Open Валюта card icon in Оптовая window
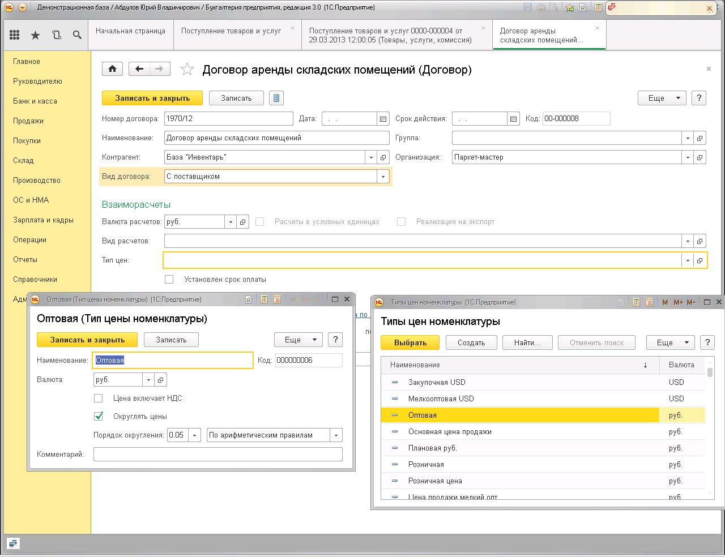 click(161, 380)
